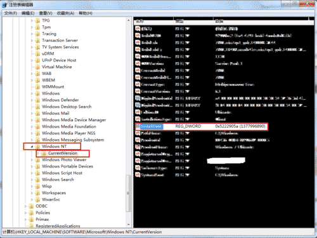Viewport: 317px width, 238px height.
Task: Expand the Tracing key arrow
Action: (32, 34)
